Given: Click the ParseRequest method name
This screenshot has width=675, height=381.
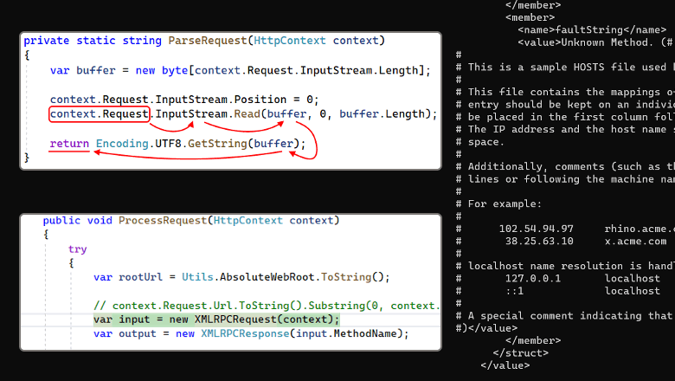Looking at the screenshot, I should [x=208, y=41].
